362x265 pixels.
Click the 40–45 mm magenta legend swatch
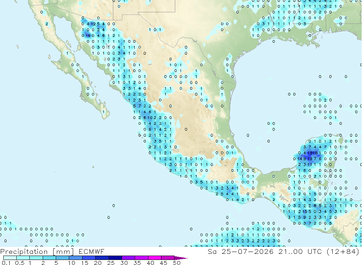(x=155, y=258)
